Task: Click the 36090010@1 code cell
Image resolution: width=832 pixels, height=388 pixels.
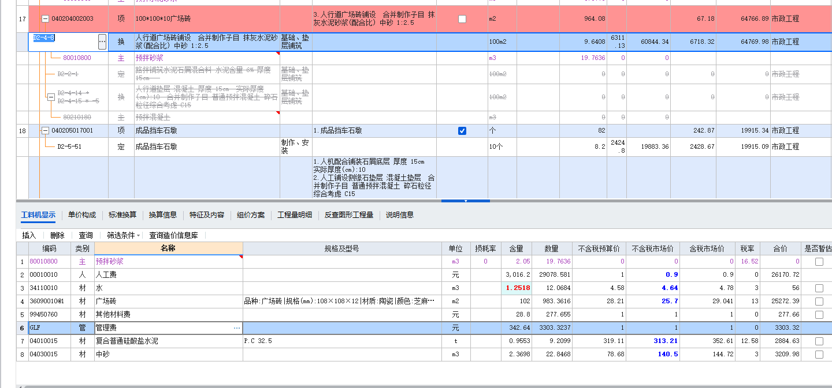Action: (50, 302)
